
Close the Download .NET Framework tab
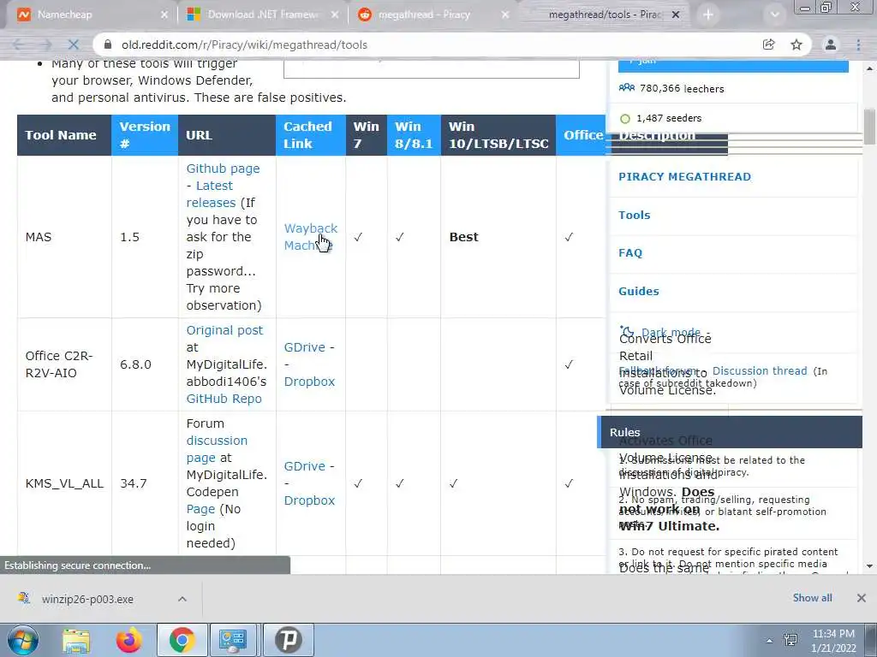pos(335,15)
